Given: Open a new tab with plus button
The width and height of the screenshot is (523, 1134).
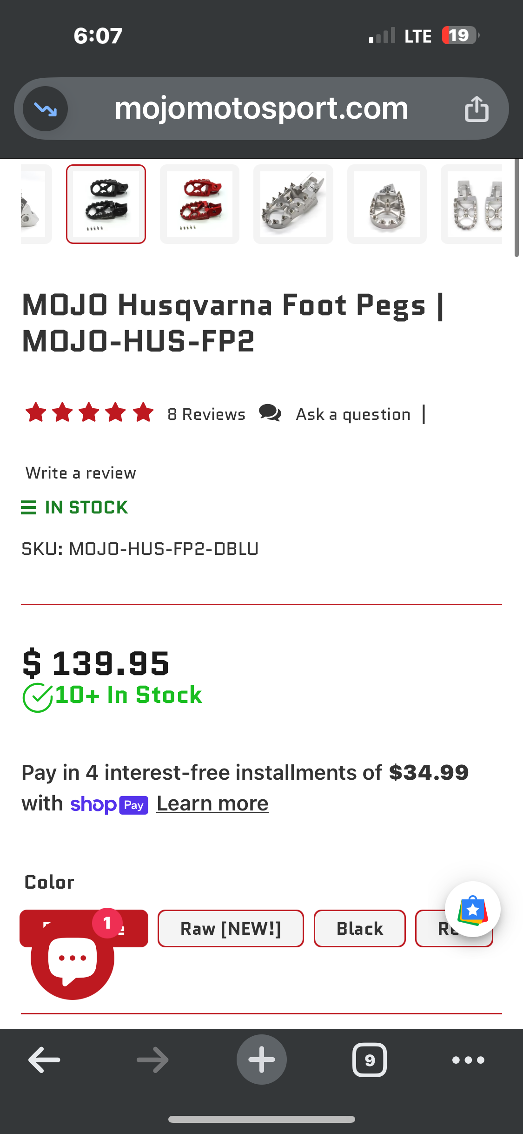Looking at the screenshot, I should (261, 1060).
